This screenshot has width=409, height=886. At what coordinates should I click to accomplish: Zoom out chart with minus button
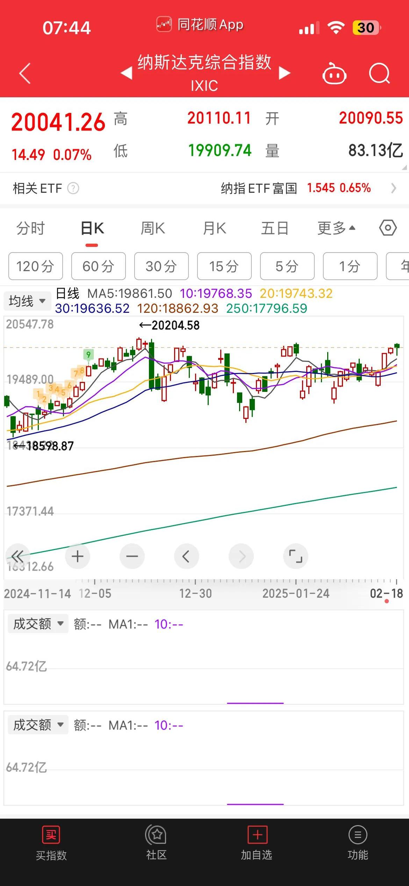click(x=132, y=556)
